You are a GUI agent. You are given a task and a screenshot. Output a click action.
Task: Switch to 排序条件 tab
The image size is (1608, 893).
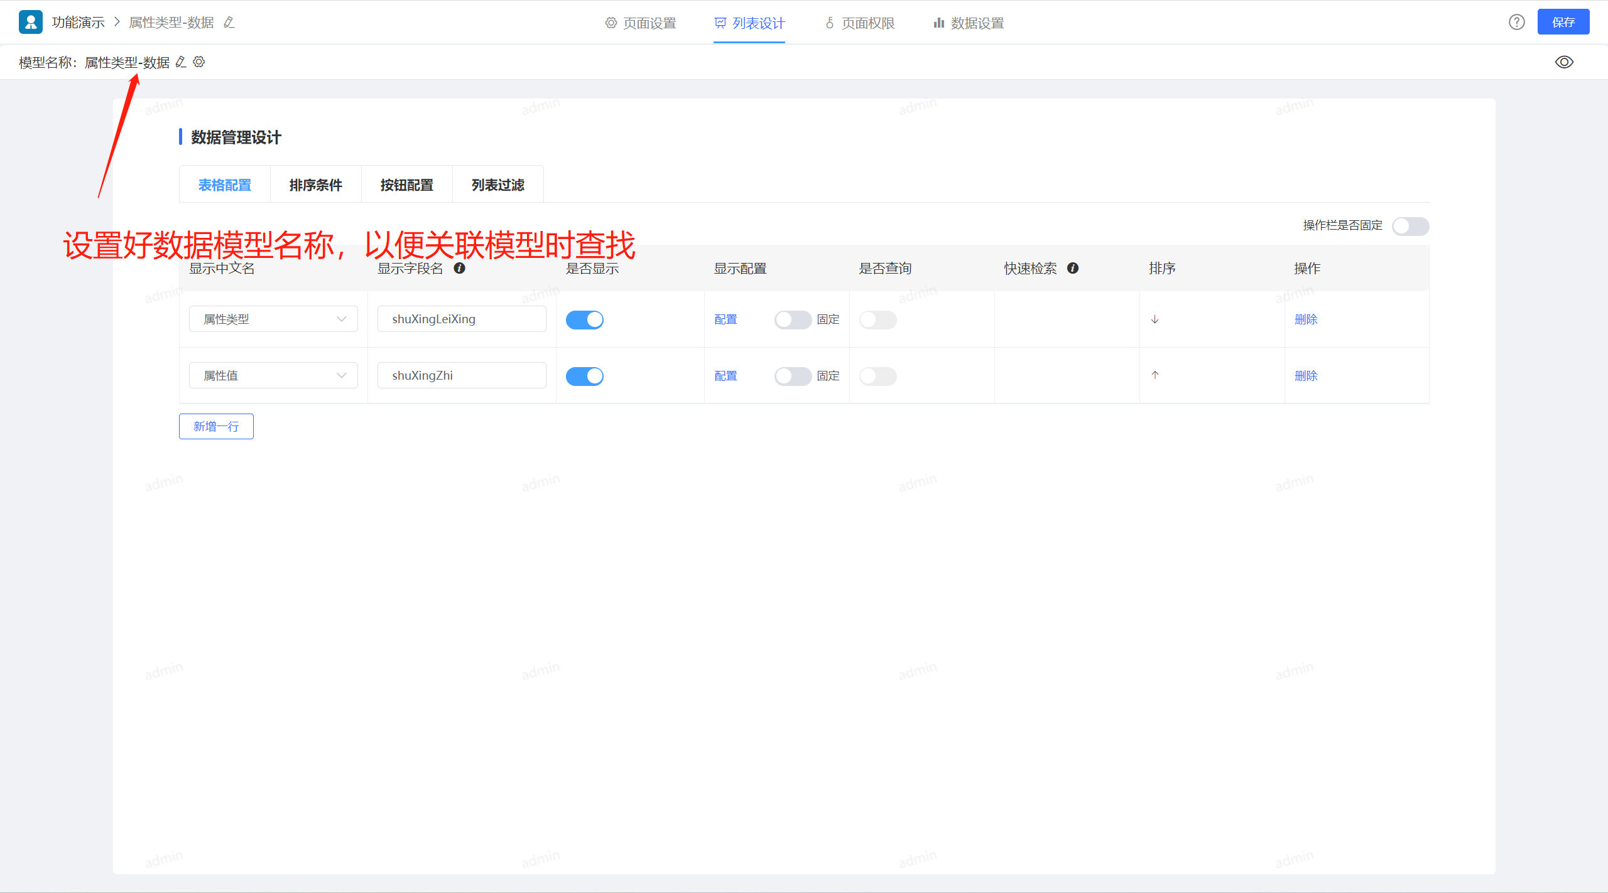(x=315, y=185)
